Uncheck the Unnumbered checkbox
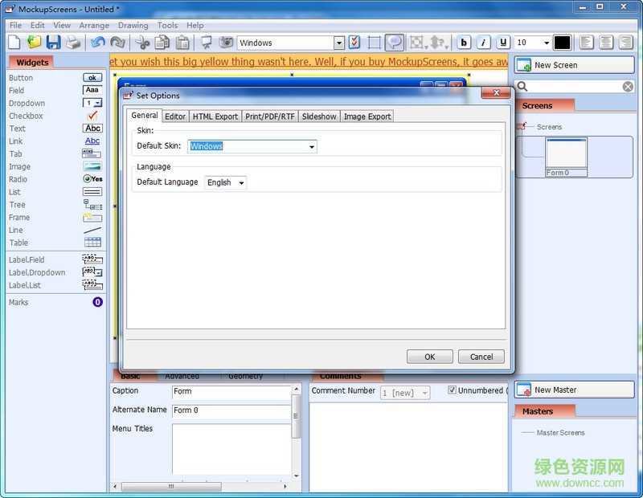Image resolution: width=643 pixels, height=498 pixels. pyautogui.click(x=453, y=390)
